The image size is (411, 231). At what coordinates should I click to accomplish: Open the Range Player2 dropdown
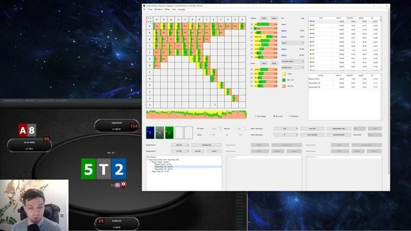point(180,151)
